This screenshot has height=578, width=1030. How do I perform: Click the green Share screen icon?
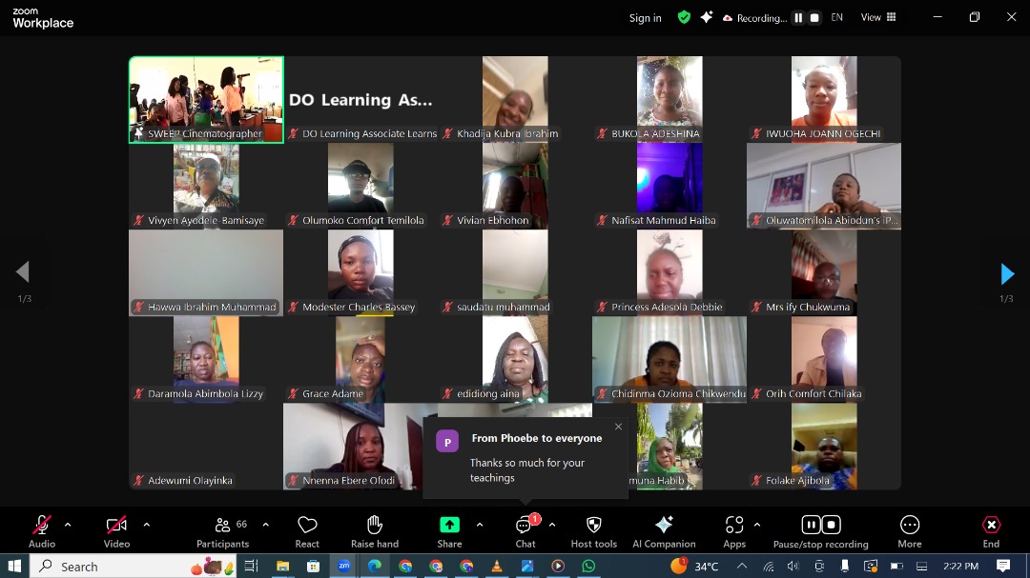point(449,526)
